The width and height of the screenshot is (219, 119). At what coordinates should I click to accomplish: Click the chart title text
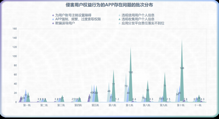[109, 5]
